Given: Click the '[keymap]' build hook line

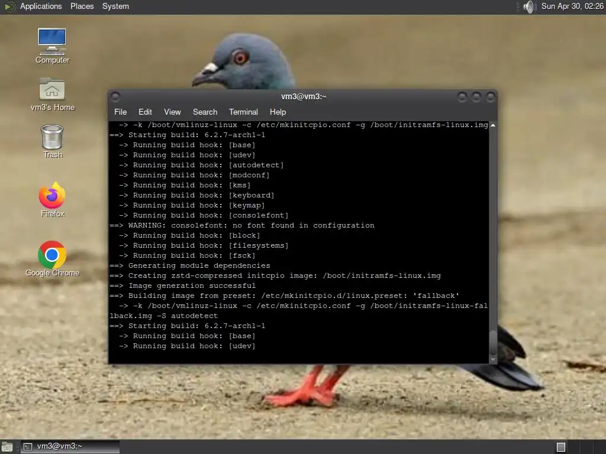Looking at the screenshot, I should pos(192,205).
